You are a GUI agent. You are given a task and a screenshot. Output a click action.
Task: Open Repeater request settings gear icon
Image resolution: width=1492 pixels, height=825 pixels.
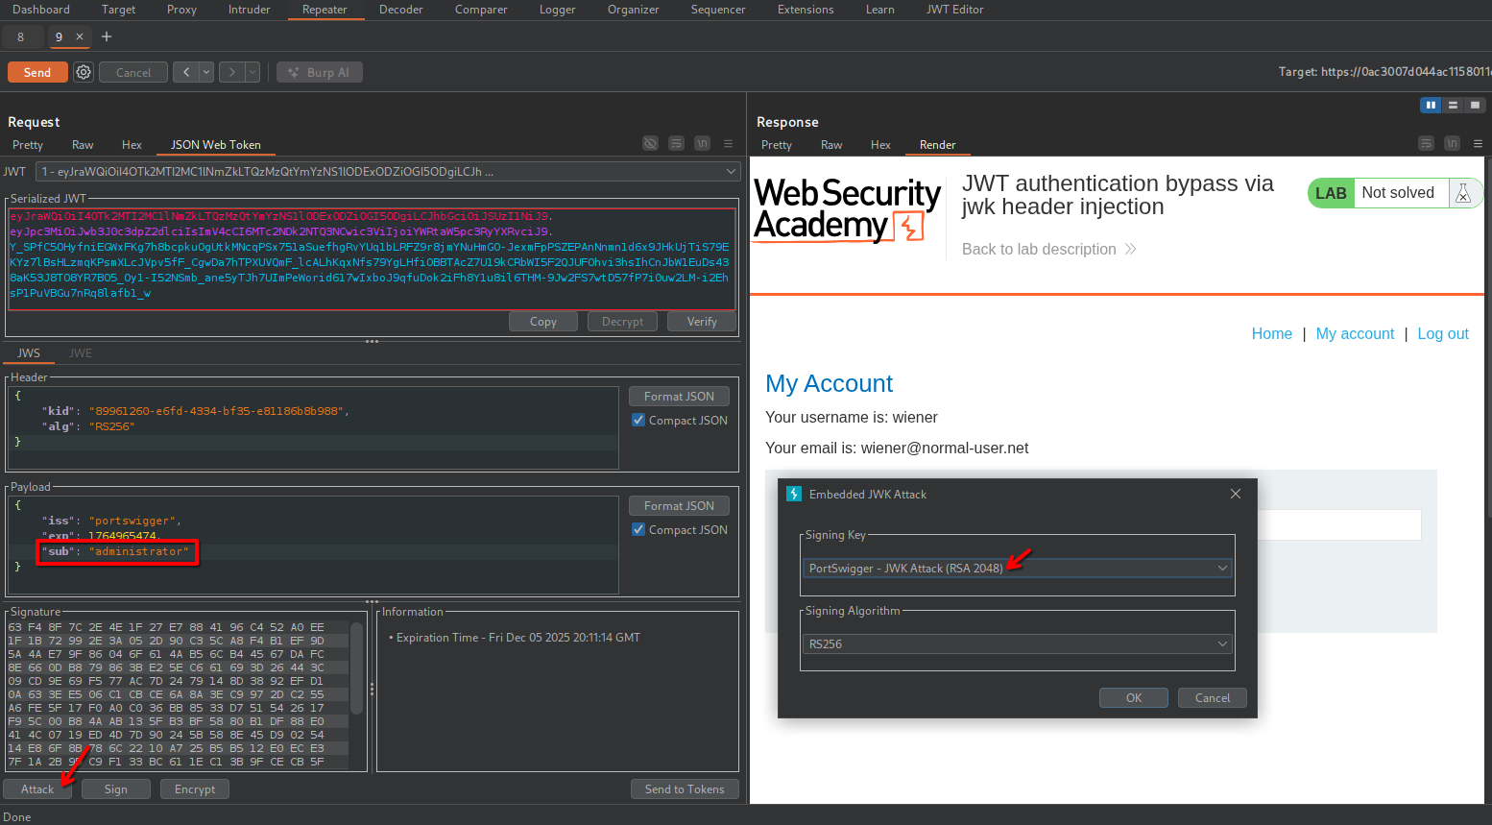(x=84, y=72)
